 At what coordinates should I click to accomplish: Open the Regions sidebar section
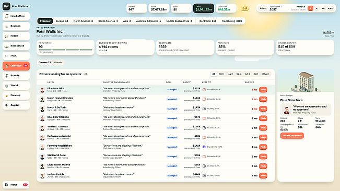tap(16, 26)
